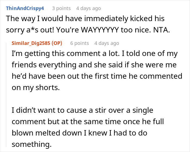Image resolution: width=190 pixels, height=152 pixels.
Task: Open timestamp permalink of Similar_Dig2585's reply
Action: click(x=107, y=43)
